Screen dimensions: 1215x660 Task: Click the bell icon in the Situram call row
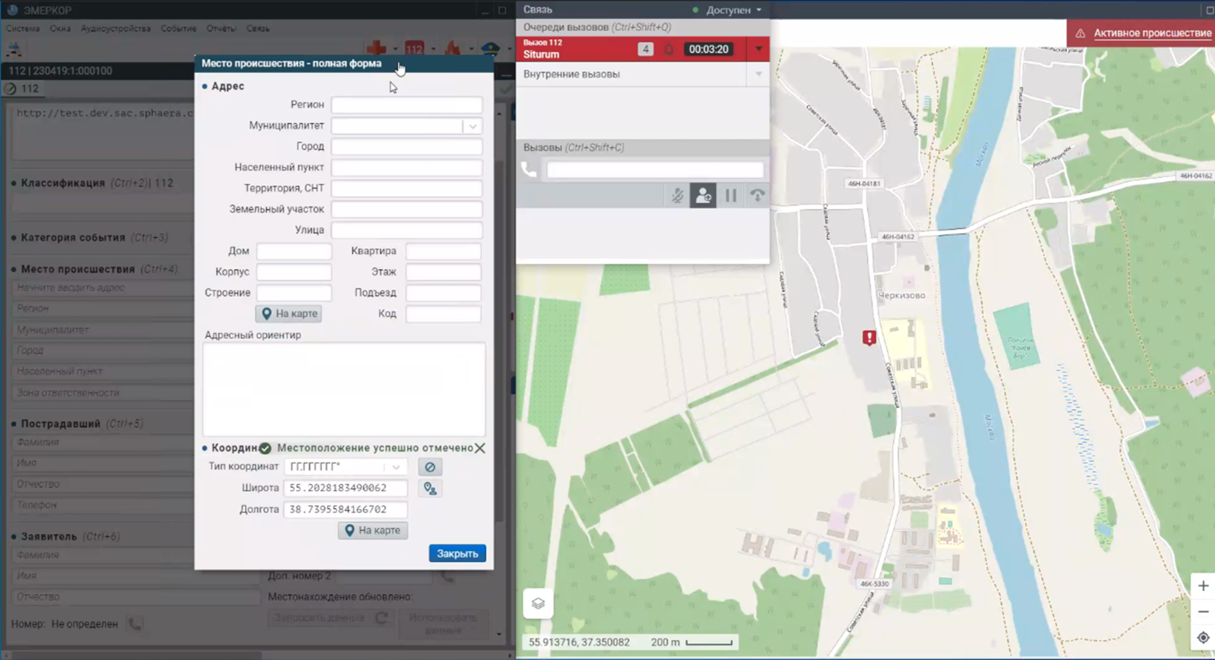(669, 49)
